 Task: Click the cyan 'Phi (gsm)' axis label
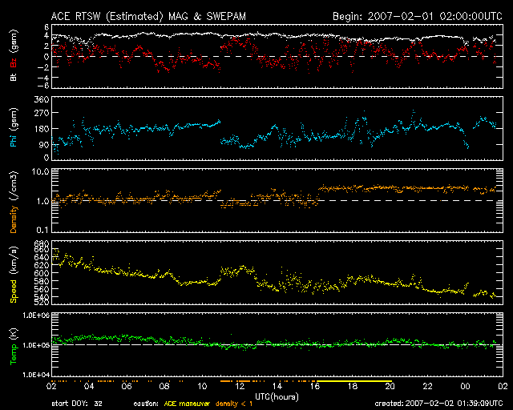14,127
